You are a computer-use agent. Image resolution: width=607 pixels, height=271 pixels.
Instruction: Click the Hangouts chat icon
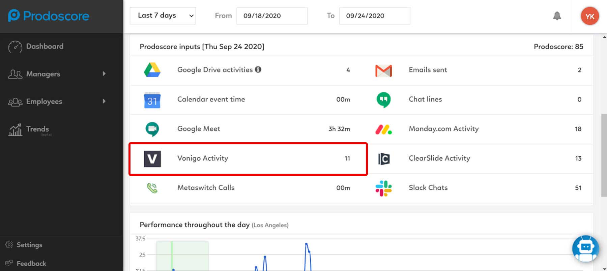(383, 100)
